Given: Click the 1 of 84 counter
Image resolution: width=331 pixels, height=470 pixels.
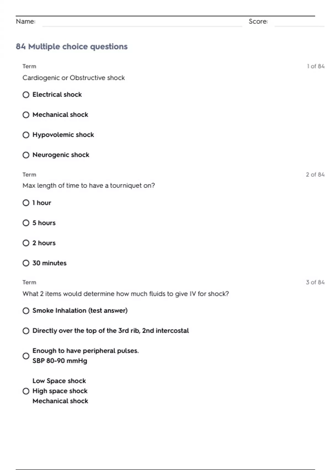Looking at the screenshot, I should coord(316,66).
